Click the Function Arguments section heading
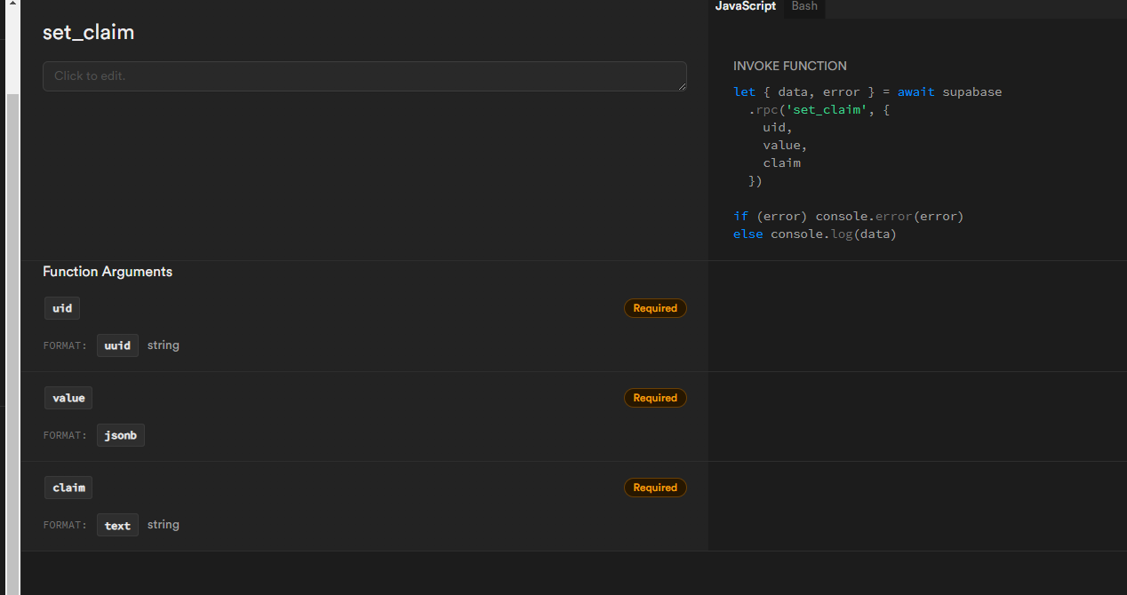1127x595 pixels. 108,272
